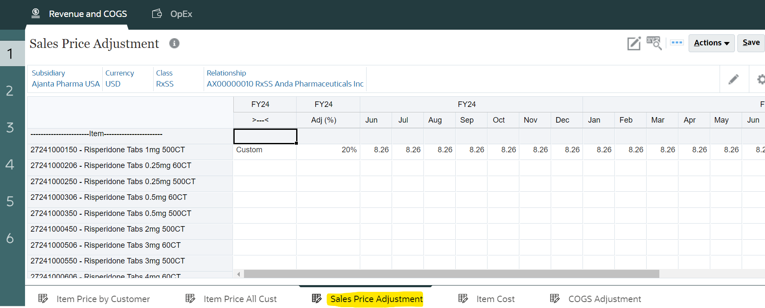The width and height of the screenshot is (765, 308).
Task: Click the pencil icon in POV bar
Action: pos(733,79)
